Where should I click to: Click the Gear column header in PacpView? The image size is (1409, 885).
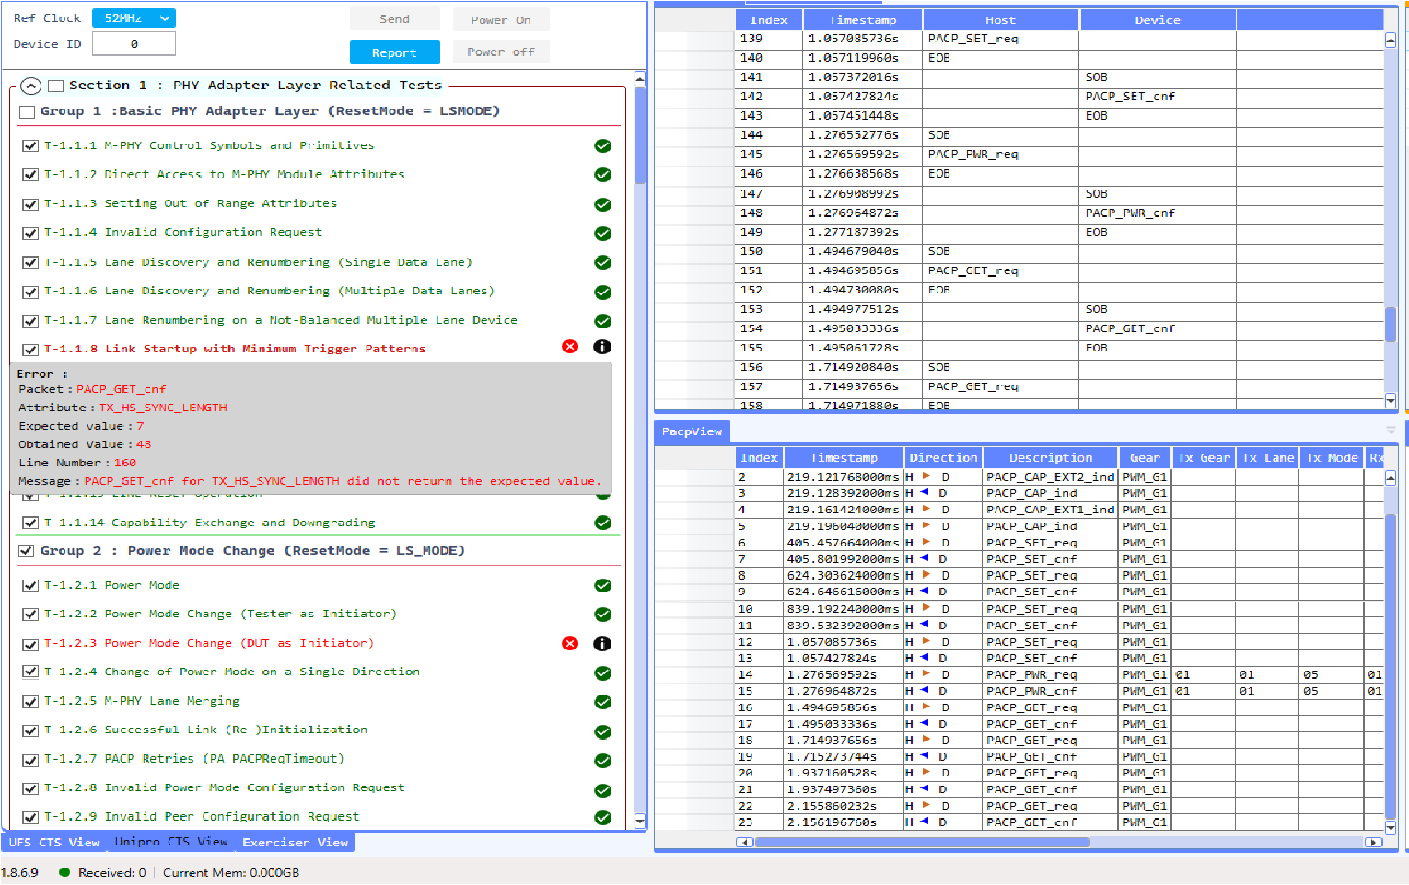[x=1145, y=458]
